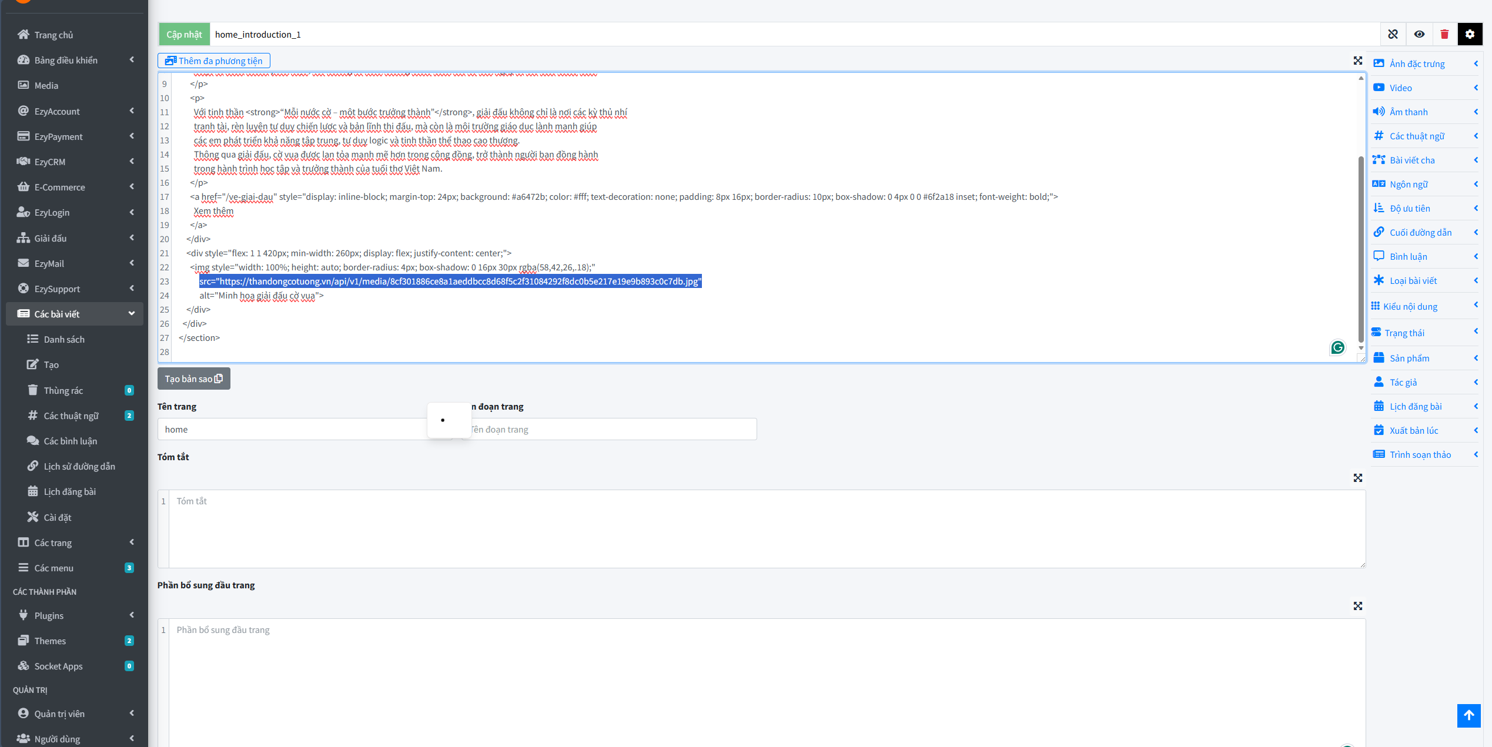The width and height of the screenshot is (1492, 747).
Task: Open Danh sách under Các bài viết
Action: tap(64, 339)
